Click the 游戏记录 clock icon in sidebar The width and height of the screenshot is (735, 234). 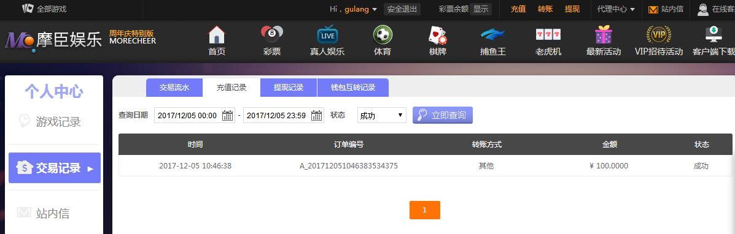pyautogui.click(x=25, y=121)
